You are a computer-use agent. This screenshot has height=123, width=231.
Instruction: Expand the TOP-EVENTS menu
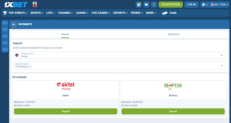click(x=18, y=13)
